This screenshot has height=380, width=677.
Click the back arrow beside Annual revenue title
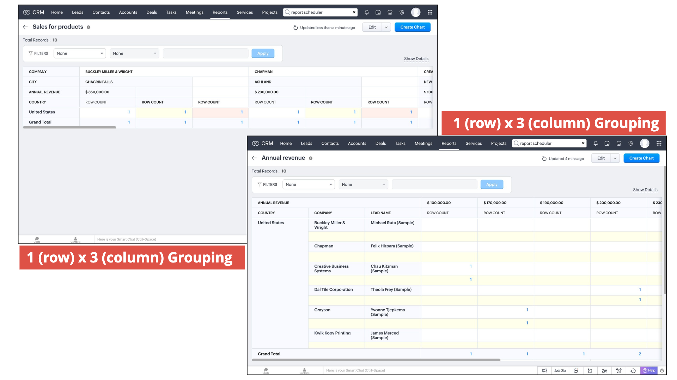[x=254, y=158]
